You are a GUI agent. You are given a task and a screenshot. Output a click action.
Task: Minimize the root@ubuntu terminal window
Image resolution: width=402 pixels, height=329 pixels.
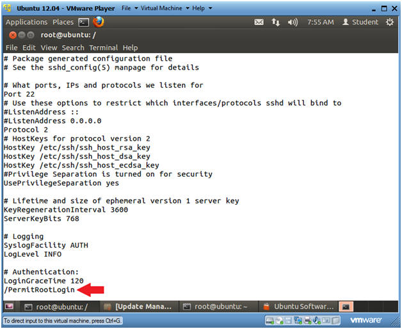[22, 35]
